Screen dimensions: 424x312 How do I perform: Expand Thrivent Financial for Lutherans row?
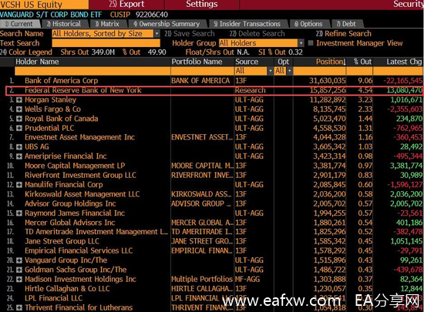coord(19,307)
